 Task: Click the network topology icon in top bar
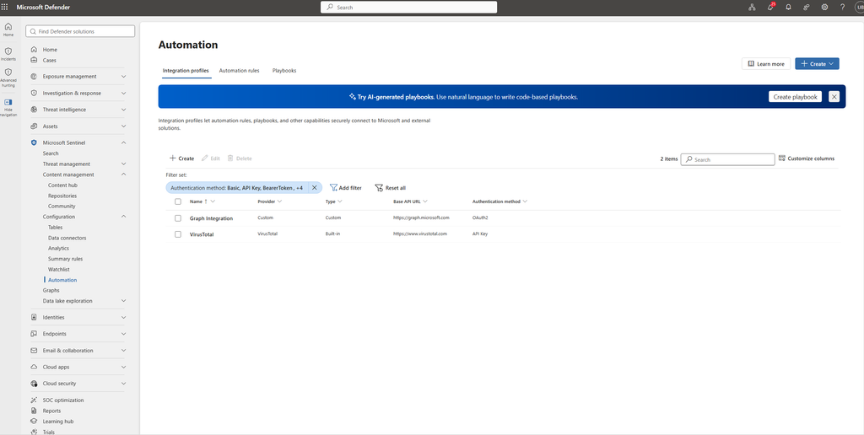click(x=752, y=7)
